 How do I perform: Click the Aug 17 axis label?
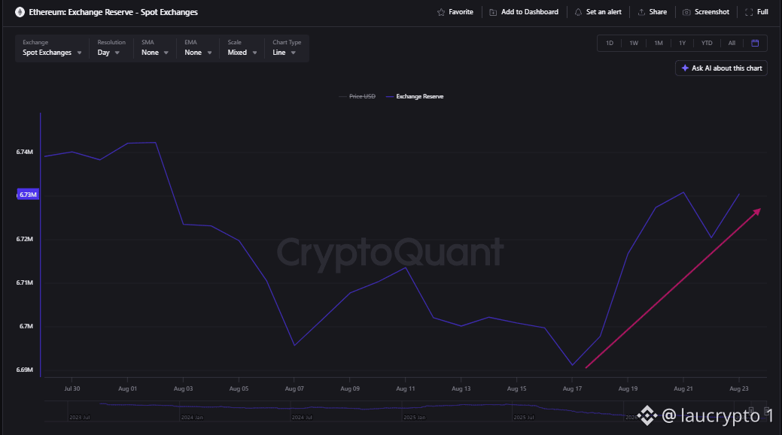(x=572, y=388)
